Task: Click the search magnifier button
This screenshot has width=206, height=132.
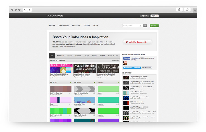Action: point(145,26)
